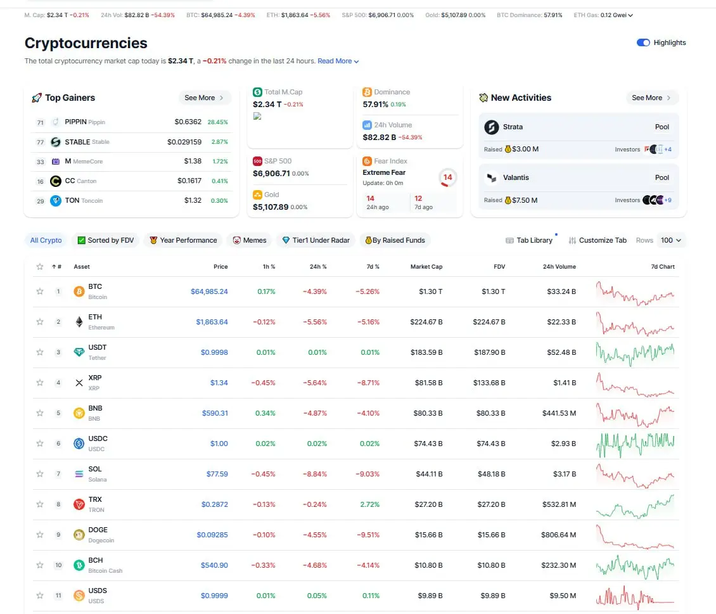Open the BTC 7d chart sparkline
Screen dimensions: 716x614
pos(635,292)
